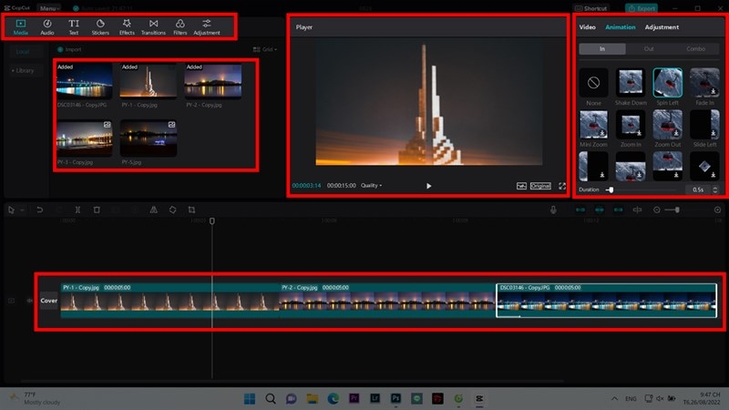
Task: Switch animation mode to Out
Action: coord(648,48)
